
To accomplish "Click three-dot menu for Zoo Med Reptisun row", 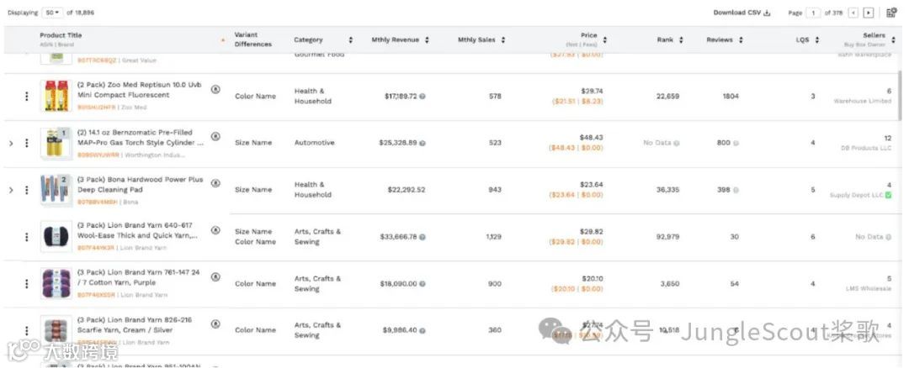I will click(26, 96).
